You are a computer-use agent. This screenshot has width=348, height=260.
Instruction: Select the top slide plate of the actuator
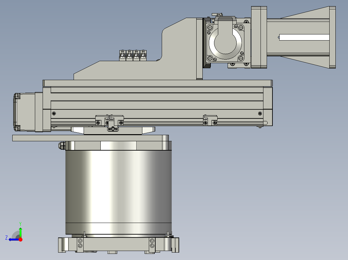(158, 83)
